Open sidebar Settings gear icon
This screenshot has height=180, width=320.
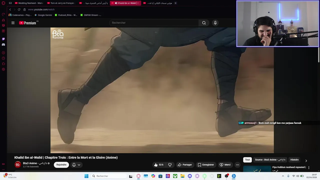tap(3, 69)
